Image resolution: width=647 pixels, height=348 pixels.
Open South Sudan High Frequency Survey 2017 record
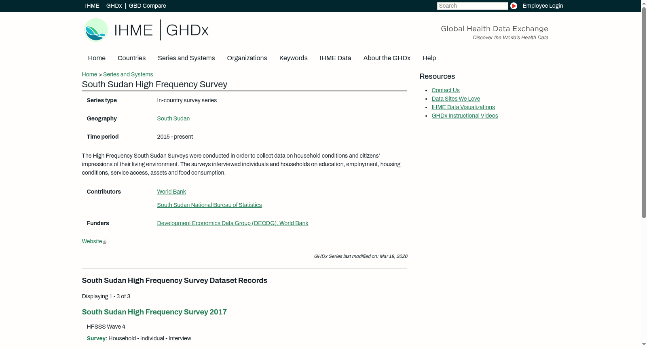pos(154,312)
